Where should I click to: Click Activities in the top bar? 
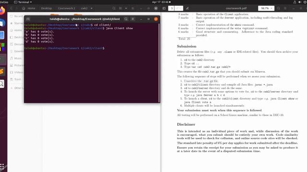4,2
